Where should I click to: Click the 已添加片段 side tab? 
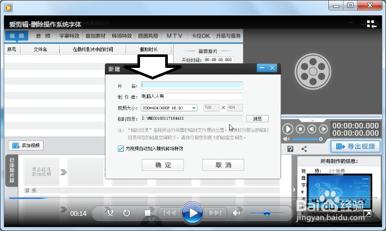click(x=12, y=170)
